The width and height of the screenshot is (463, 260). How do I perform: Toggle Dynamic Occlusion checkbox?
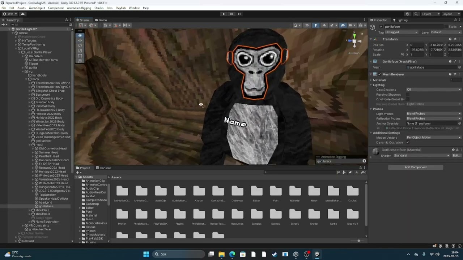click(x=408, y=143)
